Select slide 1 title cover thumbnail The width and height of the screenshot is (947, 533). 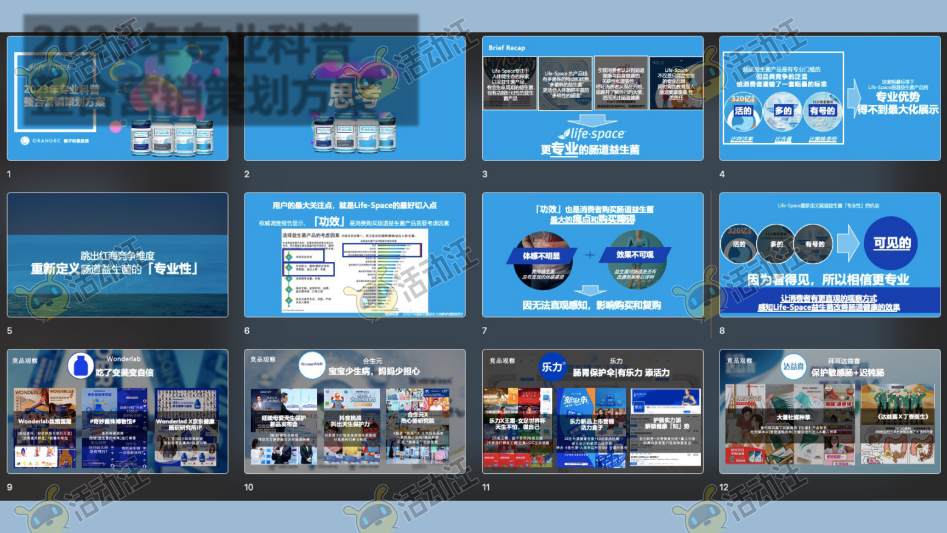117,98
